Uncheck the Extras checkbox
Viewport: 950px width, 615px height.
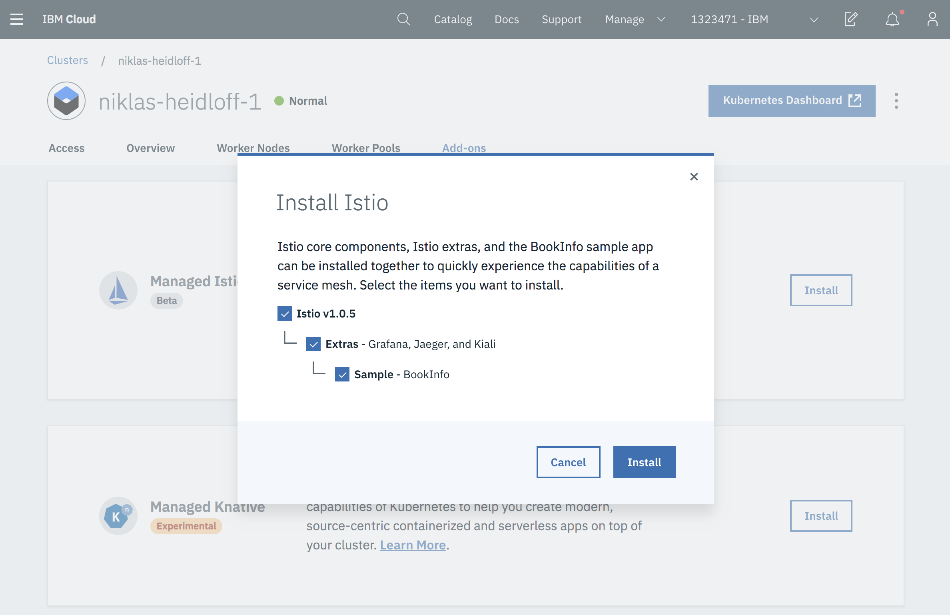pos(313,344)
